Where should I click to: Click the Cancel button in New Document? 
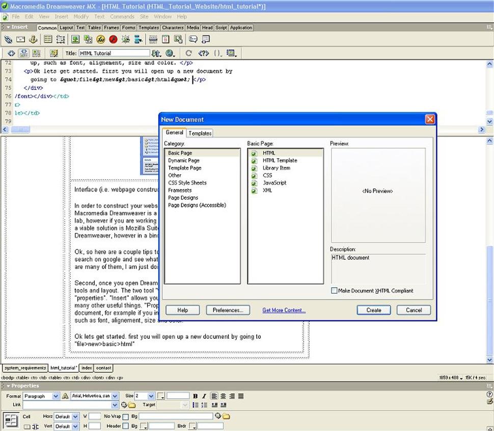414,310
